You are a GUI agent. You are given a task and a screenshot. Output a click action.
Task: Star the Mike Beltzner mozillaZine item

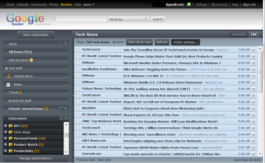[x=78, y=69]
